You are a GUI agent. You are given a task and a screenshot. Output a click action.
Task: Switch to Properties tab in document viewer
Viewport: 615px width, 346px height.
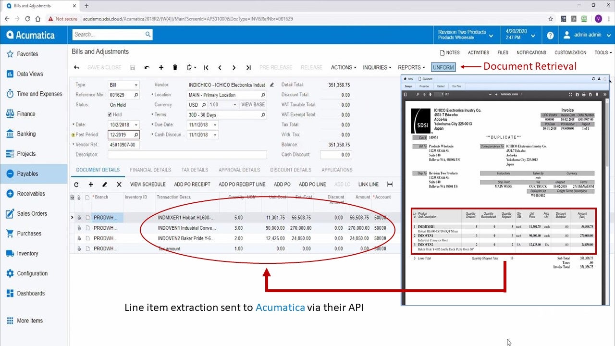click(424, 86)
